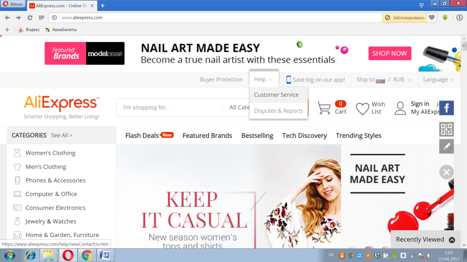
Task: Open Women's Clothing category
Action: (x=50, y=153)
